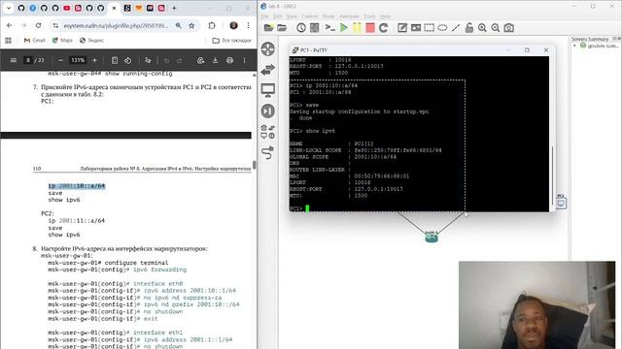Screen dimensions: 622x349
Task: Open Chrome extensions puzzle icon
Action: 212,25
